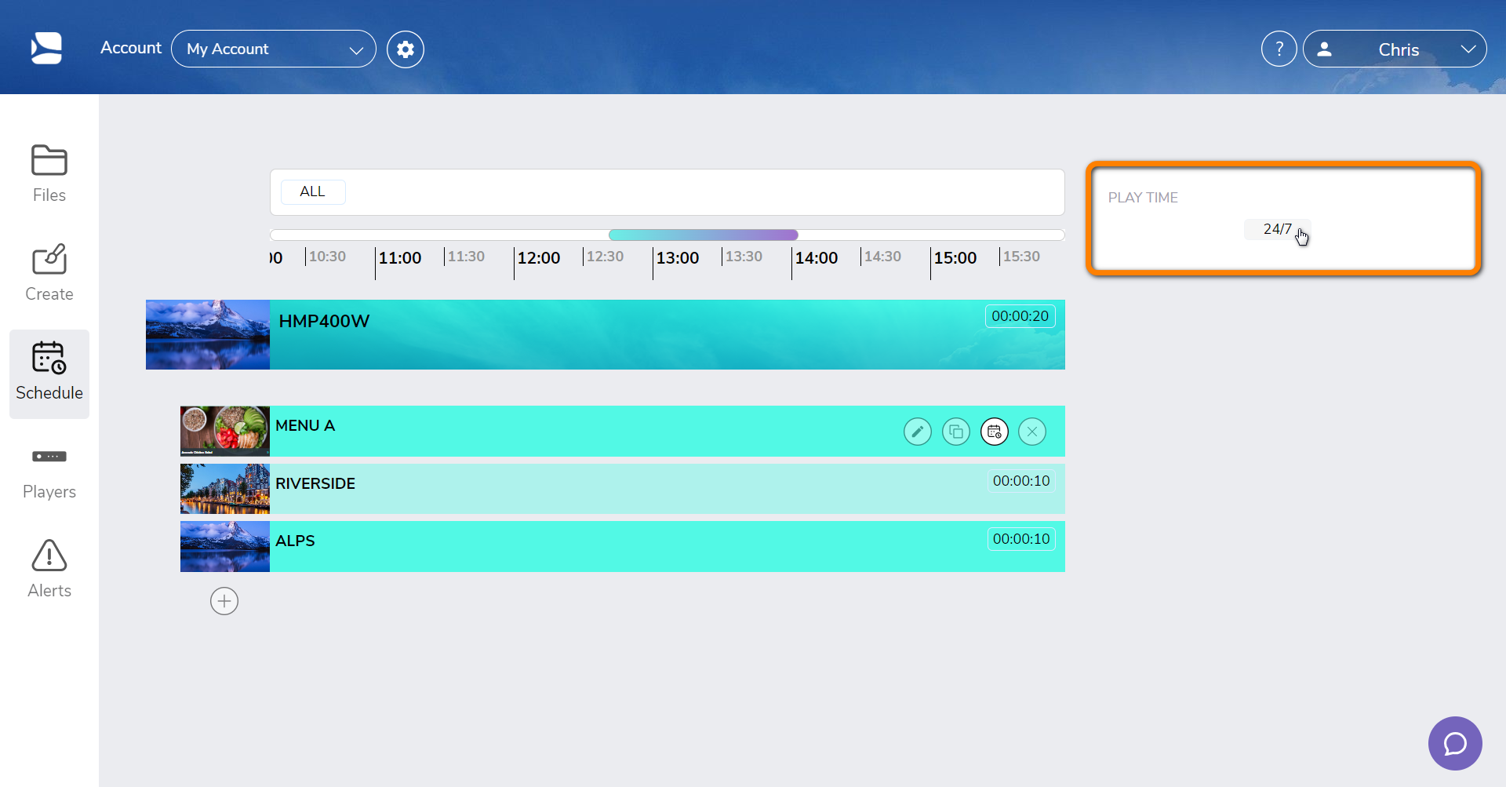Click the 14:00 timeline marker
Viewport: 1506px width, 787px height.
coord(817,258)
